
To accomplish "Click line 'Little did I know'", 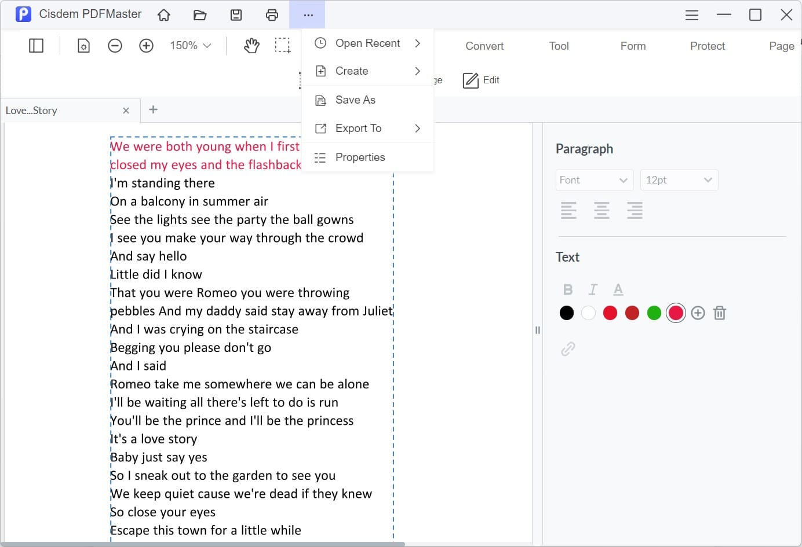I will [x=156, y=274].
